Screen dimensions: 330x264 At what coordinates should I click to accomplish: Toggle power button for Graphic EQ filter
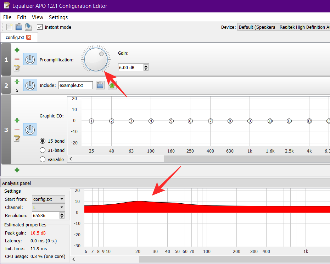click(x=30, y=130)
